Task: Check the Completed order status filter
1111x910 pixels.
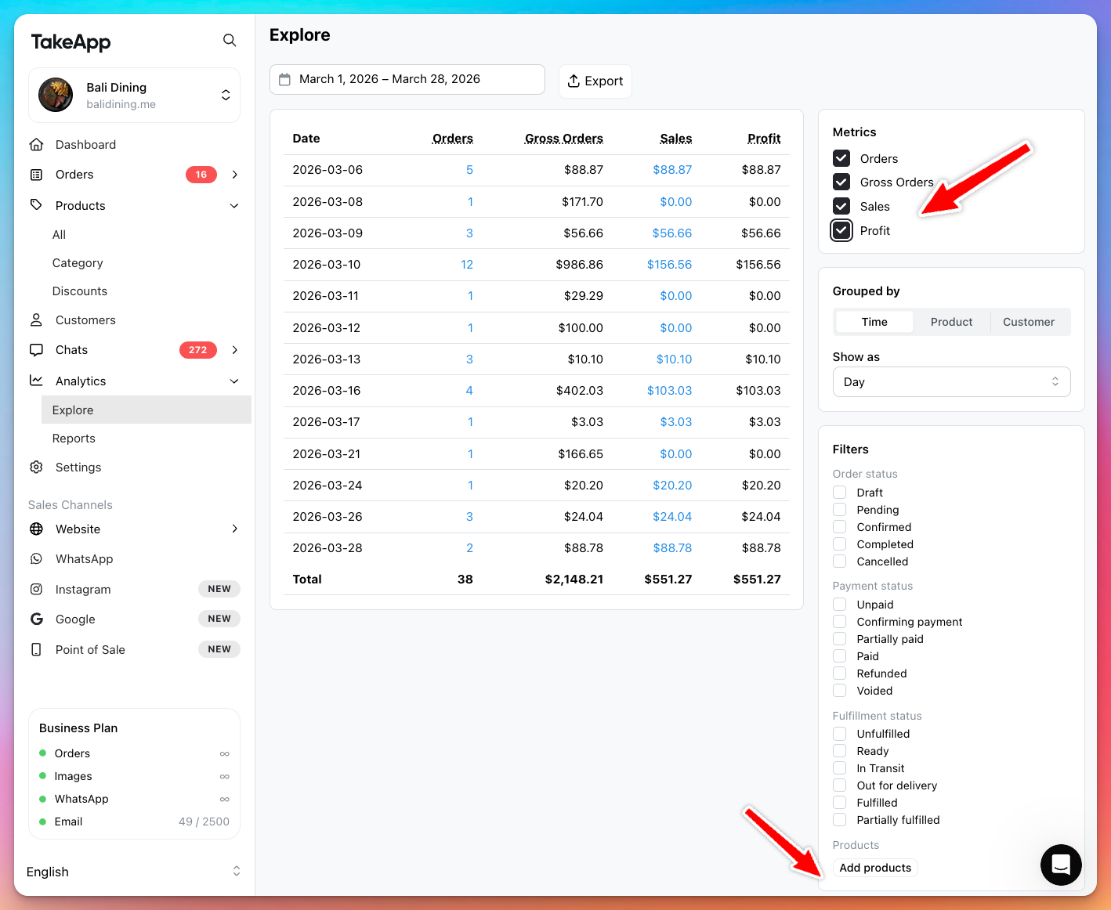Action: click(840, 544)
